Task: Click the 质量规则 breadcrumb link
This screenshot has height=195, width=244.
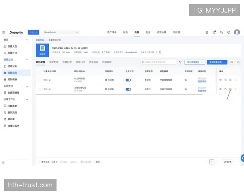Action: coord(40,40)
